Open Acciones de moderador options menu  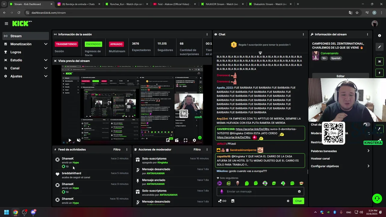pyautogui.click(x=207, y=149)
